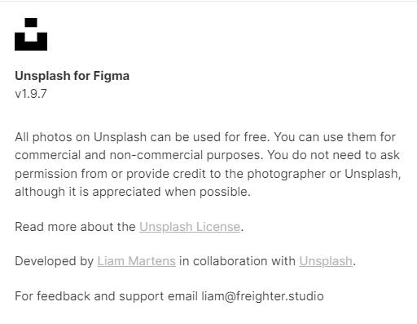Click the 'when possible.' words ending paragraph
Screen dimensions: 417x324
click(x=208, y=192)
